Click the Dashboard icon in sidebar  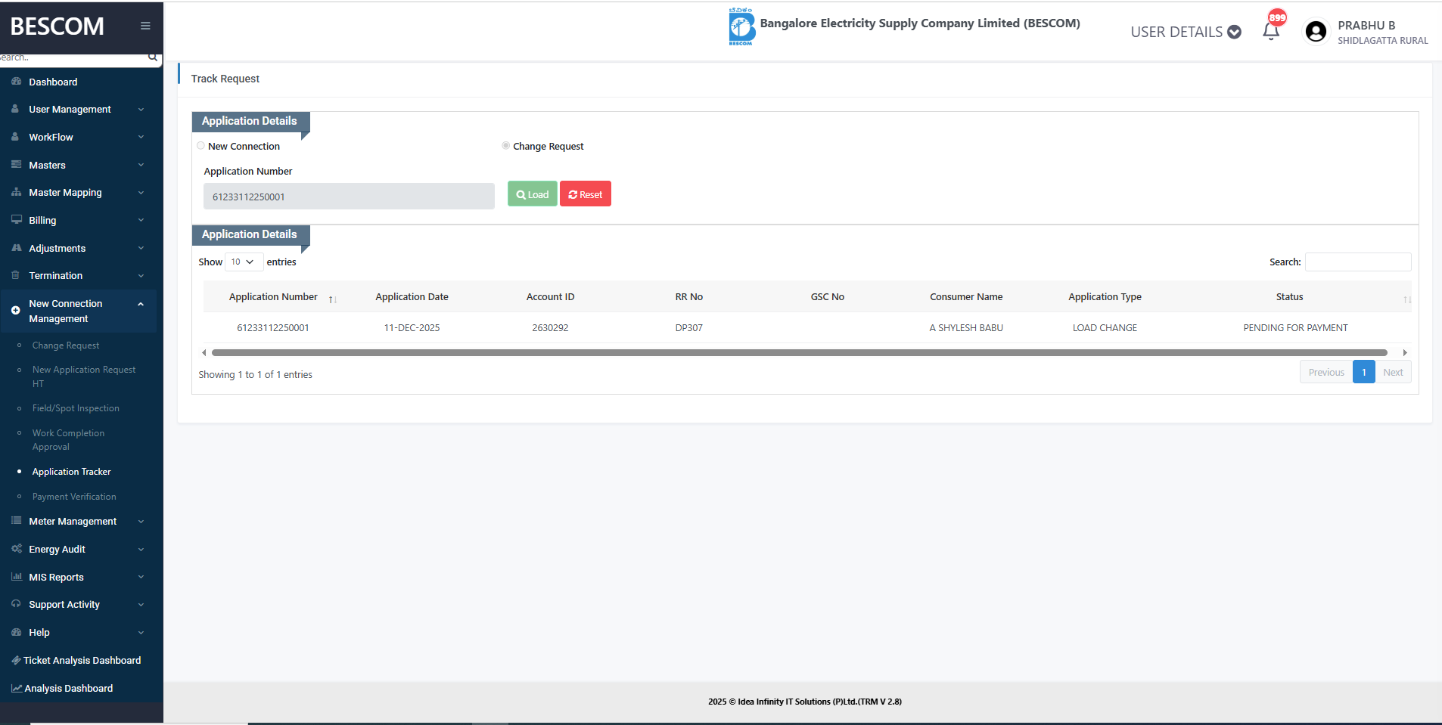pos(16,82)
